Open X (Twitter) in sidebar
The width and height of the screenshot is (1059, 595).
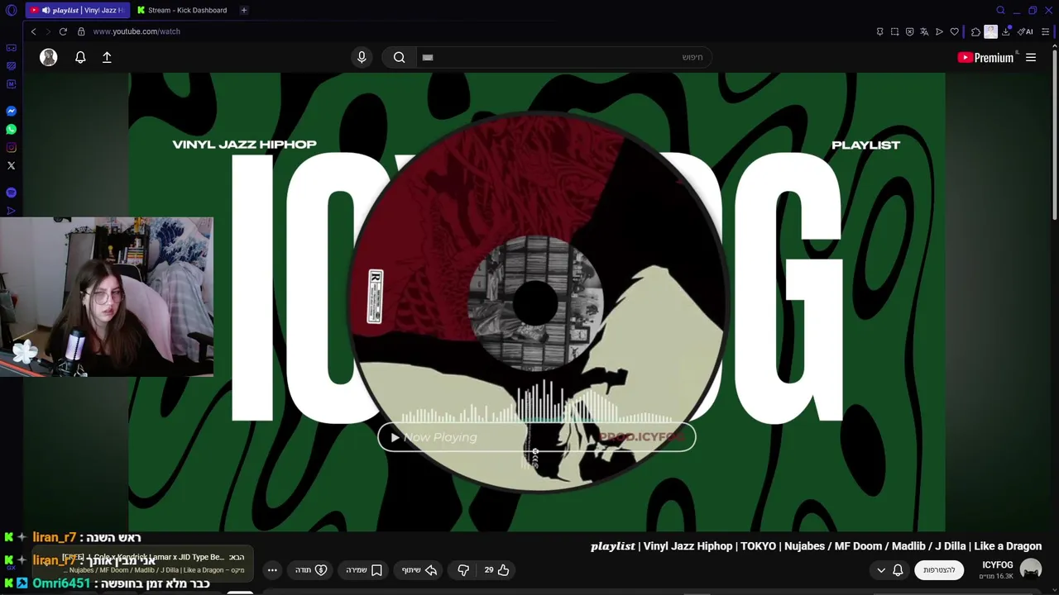[11, 165]
